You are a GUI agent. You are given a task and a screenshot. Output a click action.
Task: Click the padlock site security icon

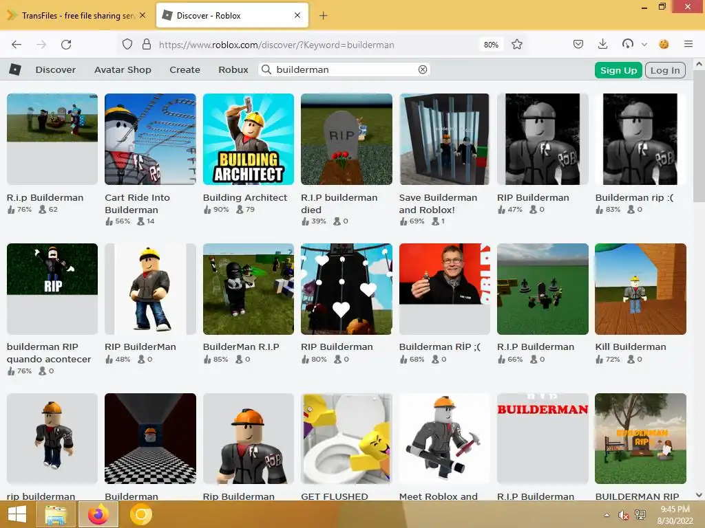146,45
